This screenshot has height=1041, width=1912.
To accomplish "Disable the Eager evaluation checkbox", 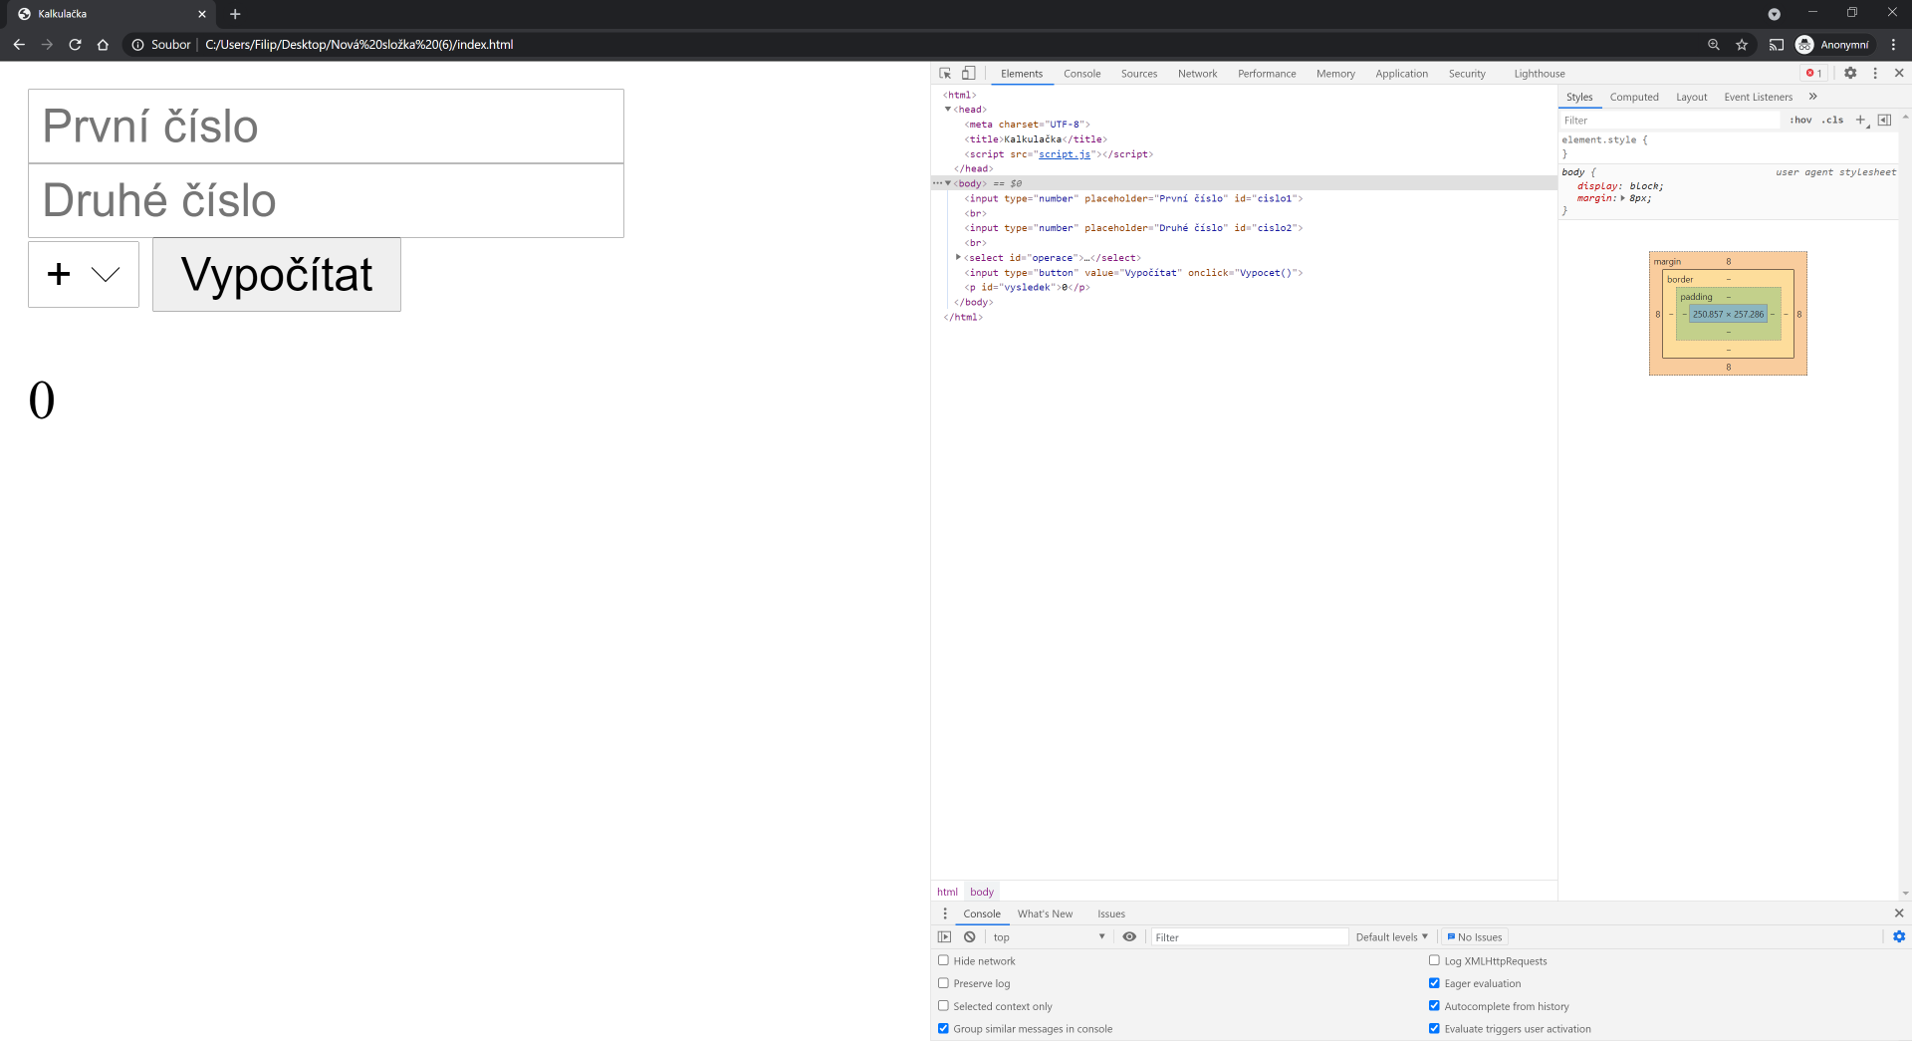I will pos(1434,983).
